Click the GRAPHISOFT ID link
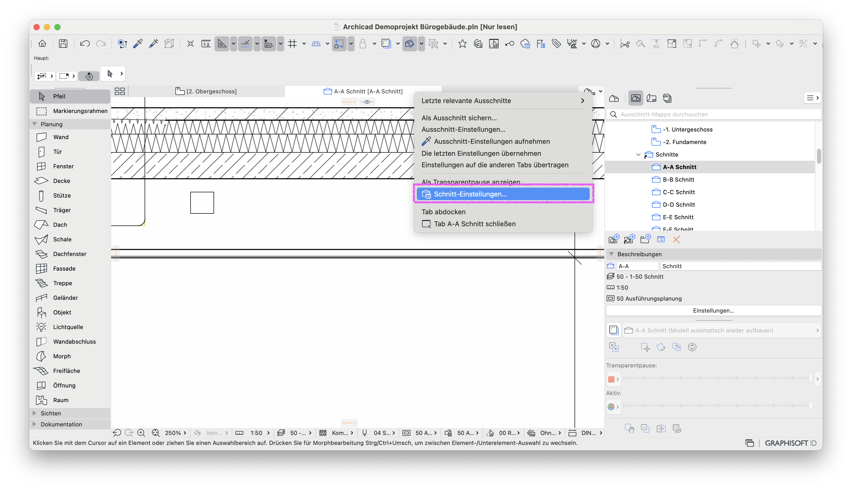This screenshot has height=489, width=852. [x=790, y=443]
